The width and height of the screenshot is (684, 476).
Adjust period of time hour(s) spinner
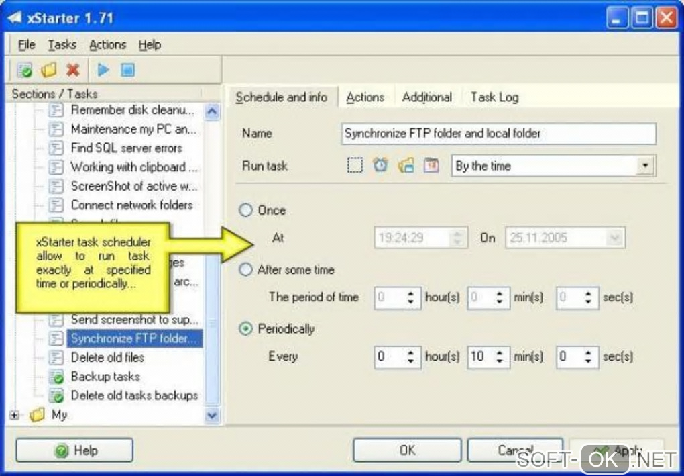tap(410, 298)
